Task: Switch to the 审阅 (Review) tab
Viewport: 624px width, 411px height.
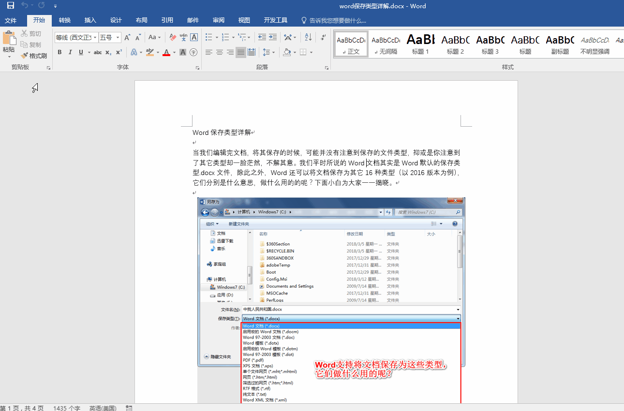Action: pos(219,20)
